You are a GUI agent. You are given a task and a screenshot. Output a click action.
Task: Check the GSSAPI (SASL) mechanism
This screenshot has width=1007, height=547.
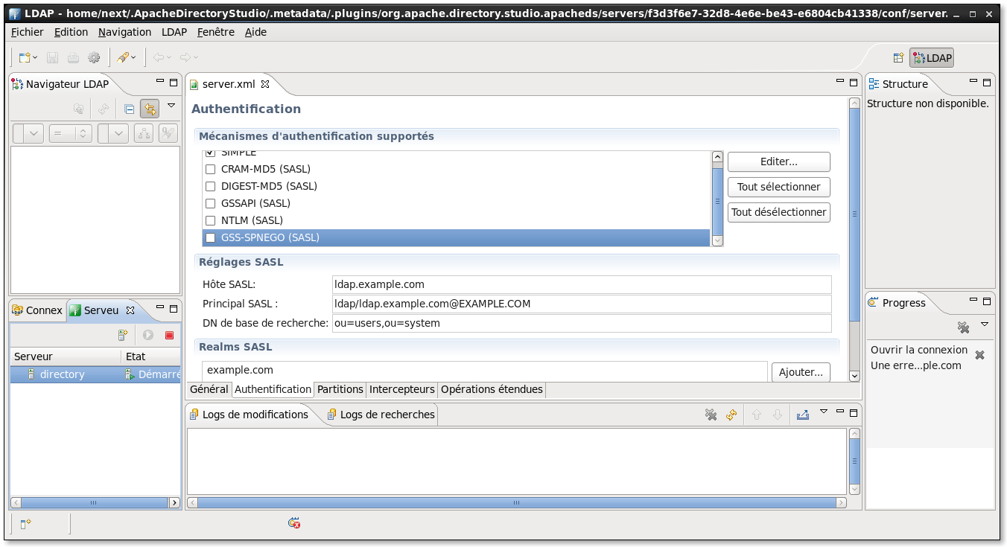click(210, 204)
